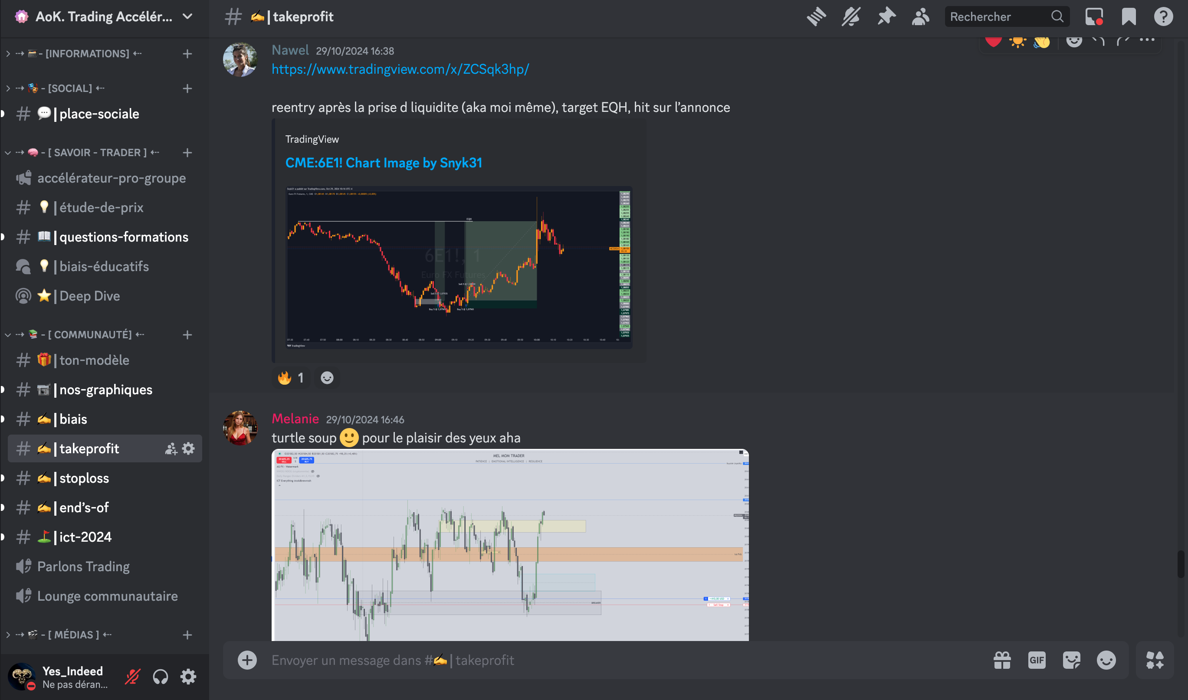Switch to the stoploss channel

[84, 478]
